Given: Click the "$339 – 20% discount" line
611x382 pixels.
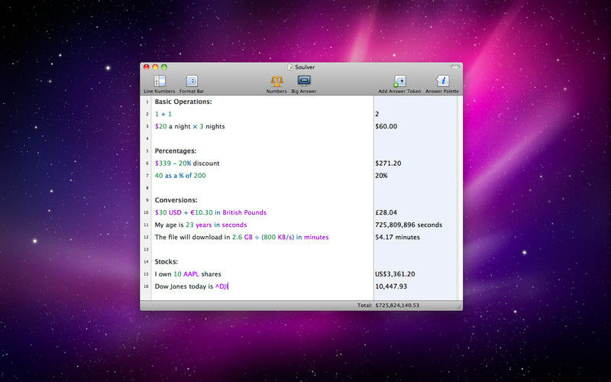Looking at the screenshot, I should point(187,163).
